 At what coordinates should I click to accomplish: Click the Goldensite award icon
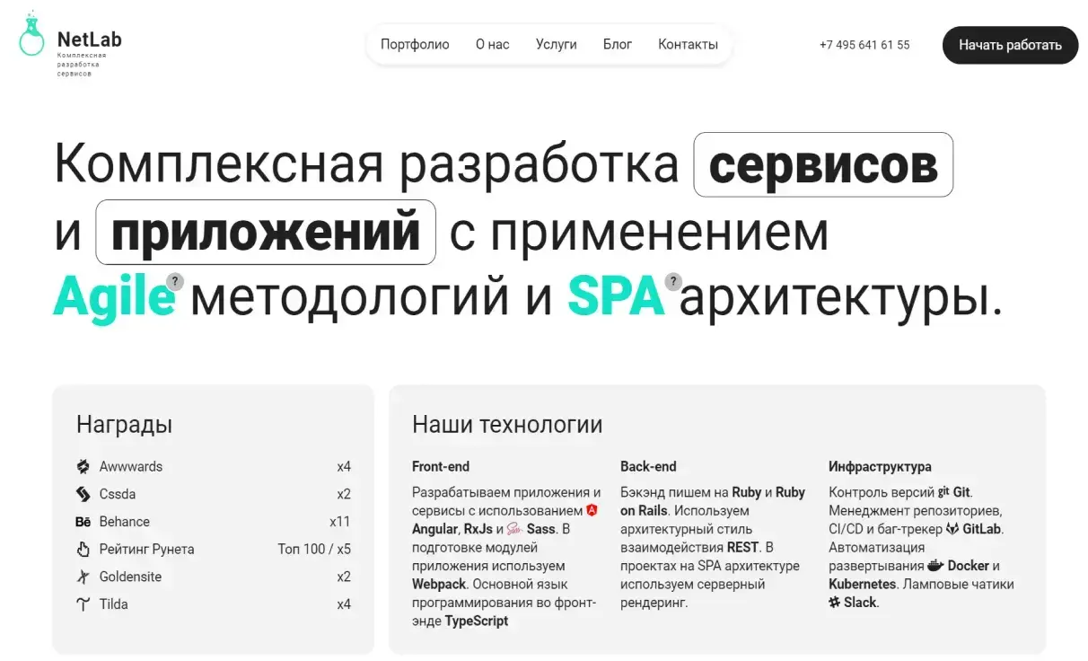[x=83, y=577]
